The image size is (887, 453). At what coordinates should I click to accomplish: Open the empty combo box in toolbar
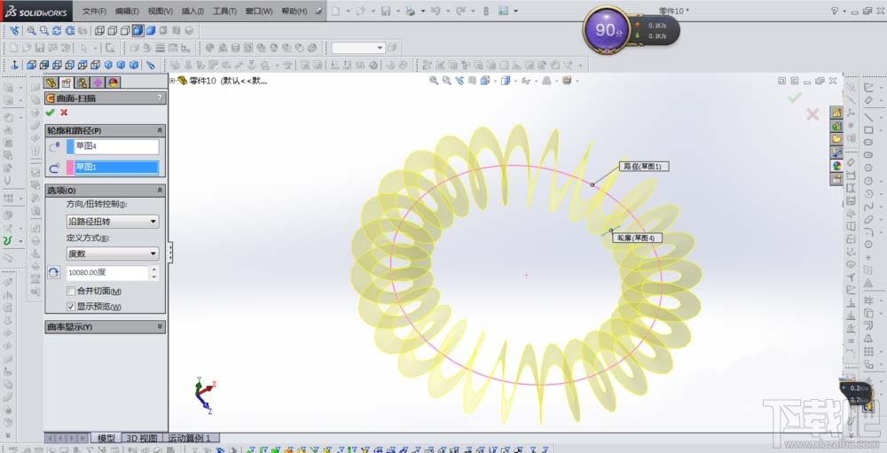point(358,48)
